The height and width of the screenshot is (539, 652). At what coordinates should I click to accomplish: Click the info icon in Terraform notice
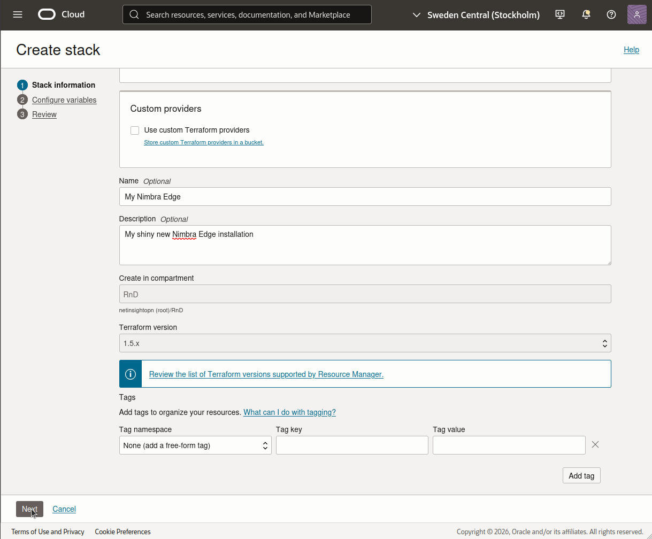pyautogui.click(x=131, y=374)
